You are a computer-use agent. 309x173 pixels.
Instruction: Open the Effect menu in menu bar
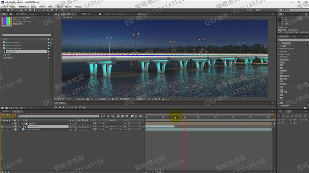pos(42,7)
